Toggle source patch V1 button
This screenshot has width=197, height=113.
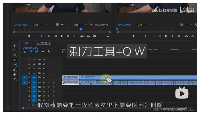pos(25,78)
